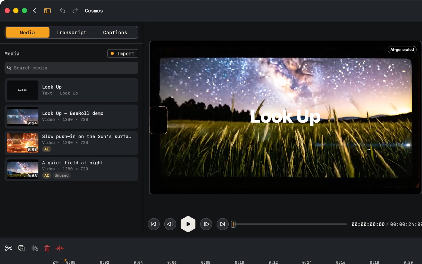Click the AI-generated badge in preview
Image resolution: width=422 pixels, height=264 pixels.
402,50
